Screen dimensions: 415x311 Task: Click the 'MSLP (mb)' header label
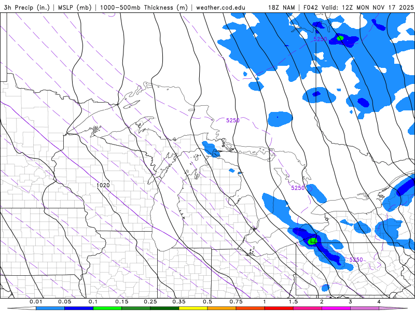pos(75,7)
